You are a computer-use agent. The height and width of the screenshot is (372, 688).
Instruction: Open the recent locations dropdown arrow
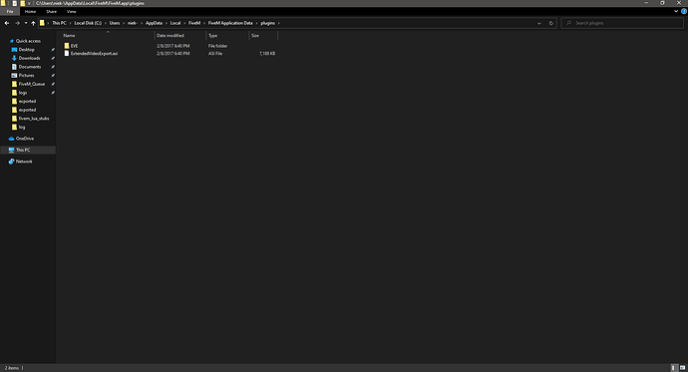pyautogui.click(x=26, y=23)
